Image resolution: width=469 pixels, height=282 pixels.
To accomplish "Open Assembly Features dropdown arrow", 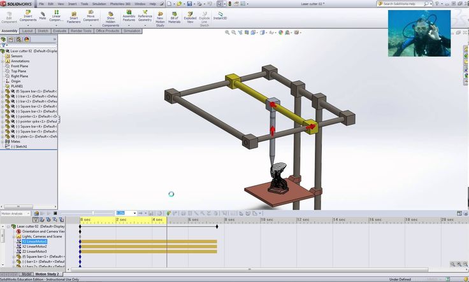I will [x=129, y=25].
